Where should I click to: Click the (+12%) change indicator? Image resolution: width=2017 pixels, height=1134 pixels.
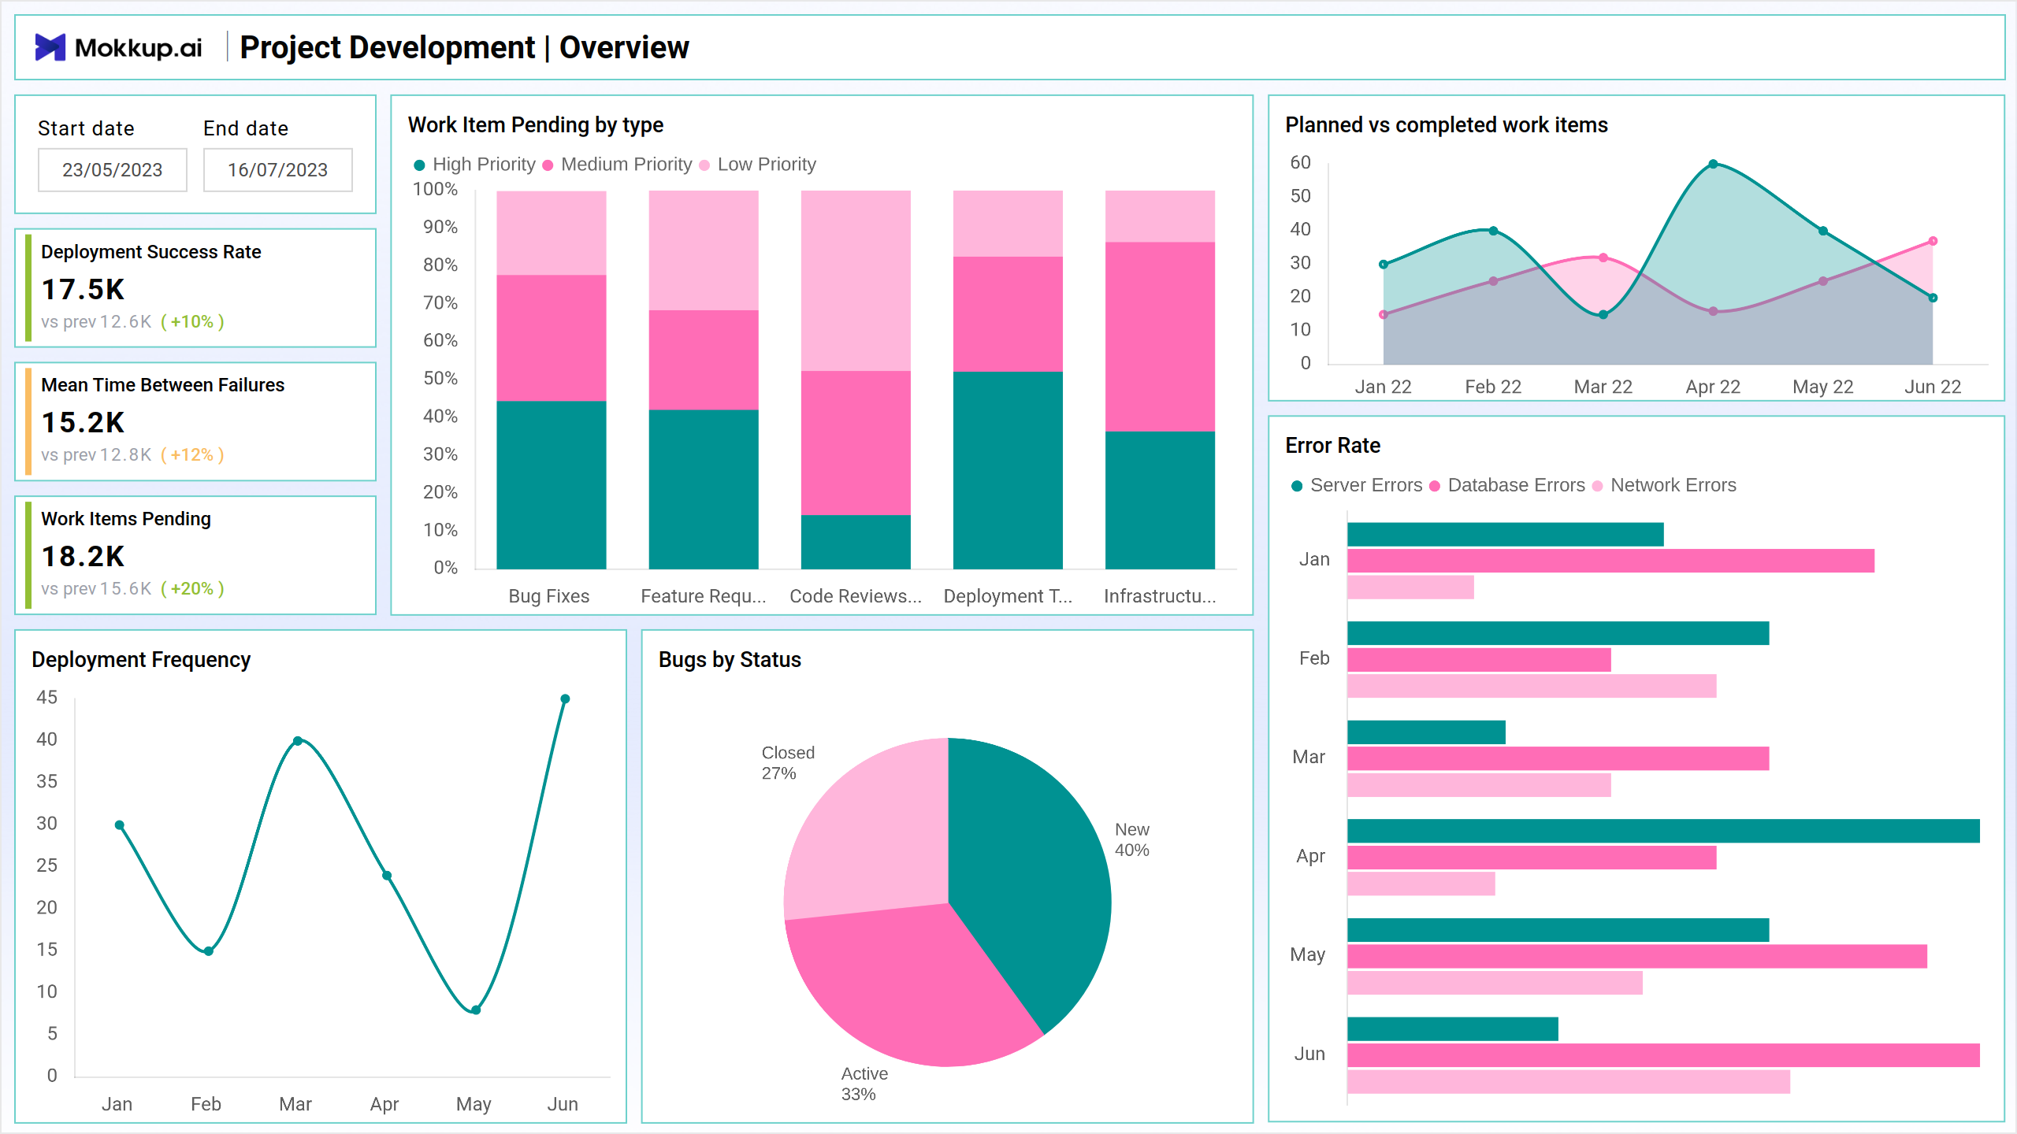pyautogui.click(x=192, y=454)
